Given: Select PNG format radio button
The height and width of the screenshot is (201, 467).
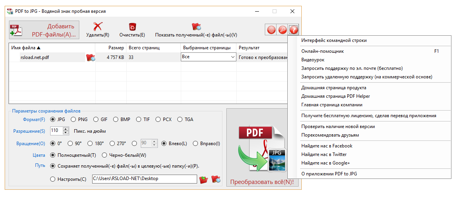Looking at the screenshot, I should tap(74, 120).
